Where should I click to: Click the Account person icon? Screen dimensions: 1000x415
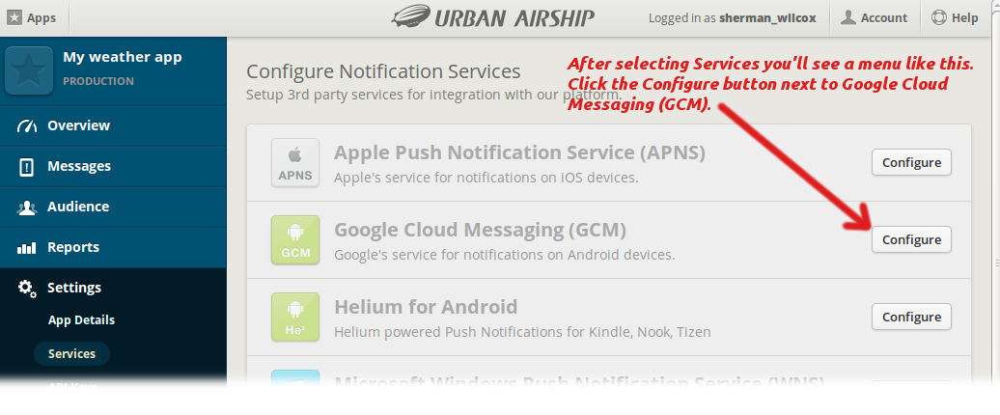pyautogui.click(x=847, y=17)
